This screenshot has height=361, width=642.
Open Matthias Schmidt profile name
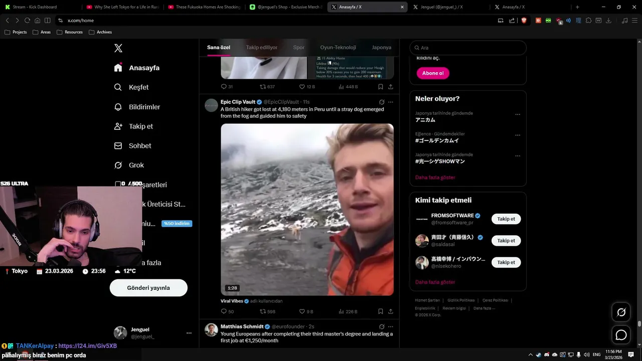pyautogui.click(x=242, y=326)
